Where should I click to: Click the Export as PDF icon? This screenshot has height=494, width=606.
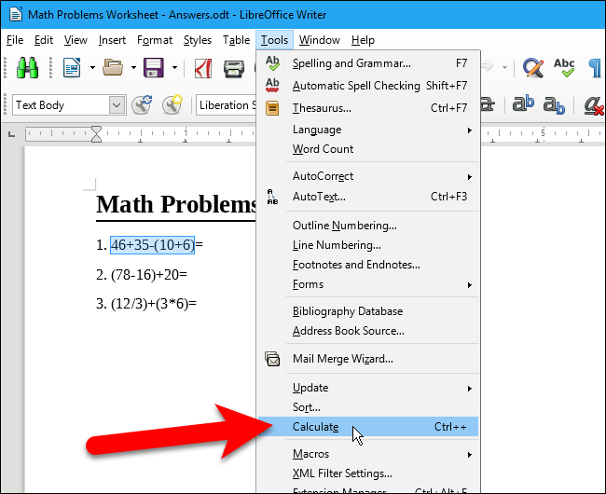pos(203,68)
